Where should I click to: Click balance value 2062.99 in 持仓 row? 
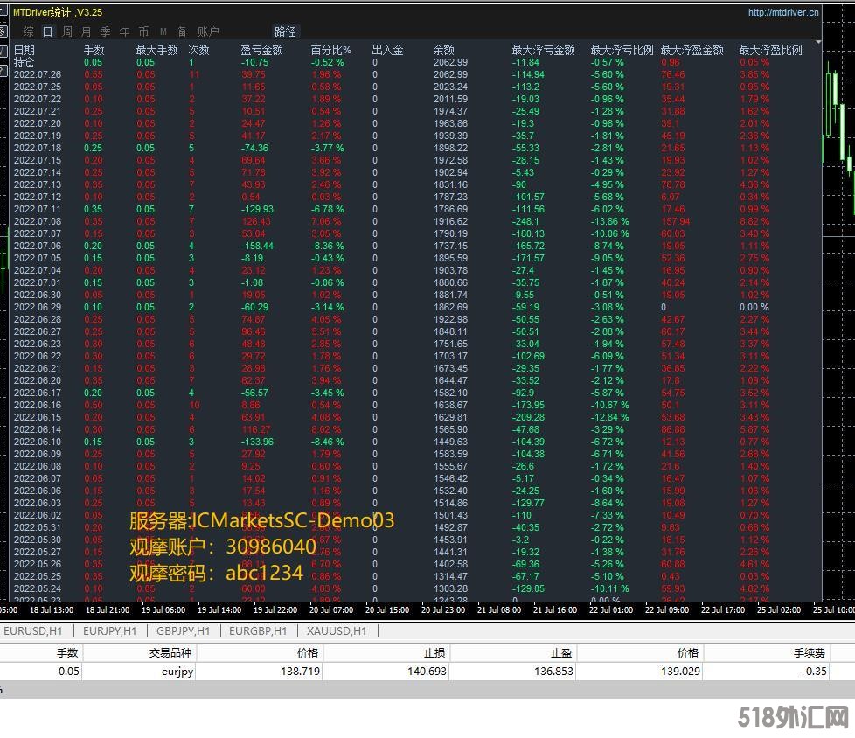pyautogui.click(x=450, y=62)
